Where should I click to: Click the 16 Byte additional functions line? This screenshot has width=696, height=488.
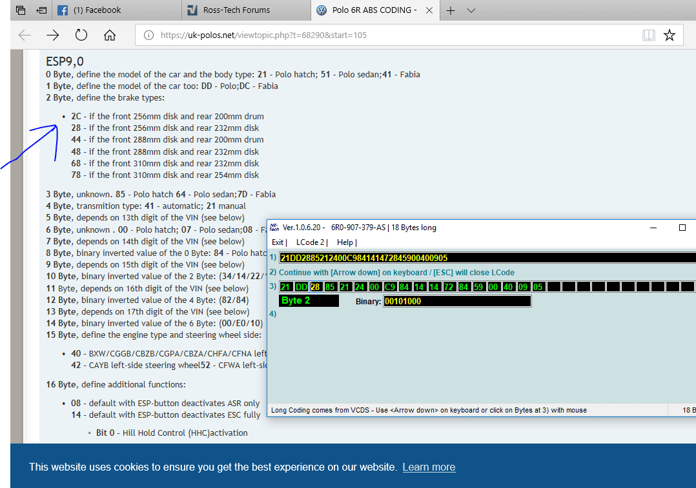point(116,385)
